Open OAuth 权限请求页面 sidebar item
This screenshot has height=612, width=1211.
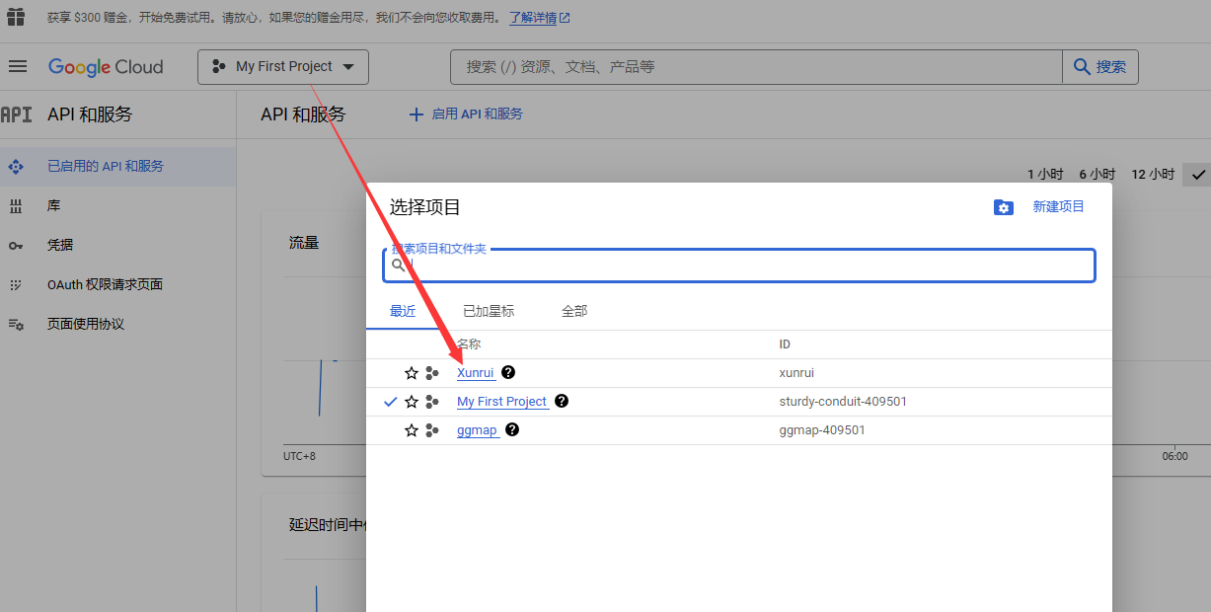pyautogui.click(x=117, y=284)
